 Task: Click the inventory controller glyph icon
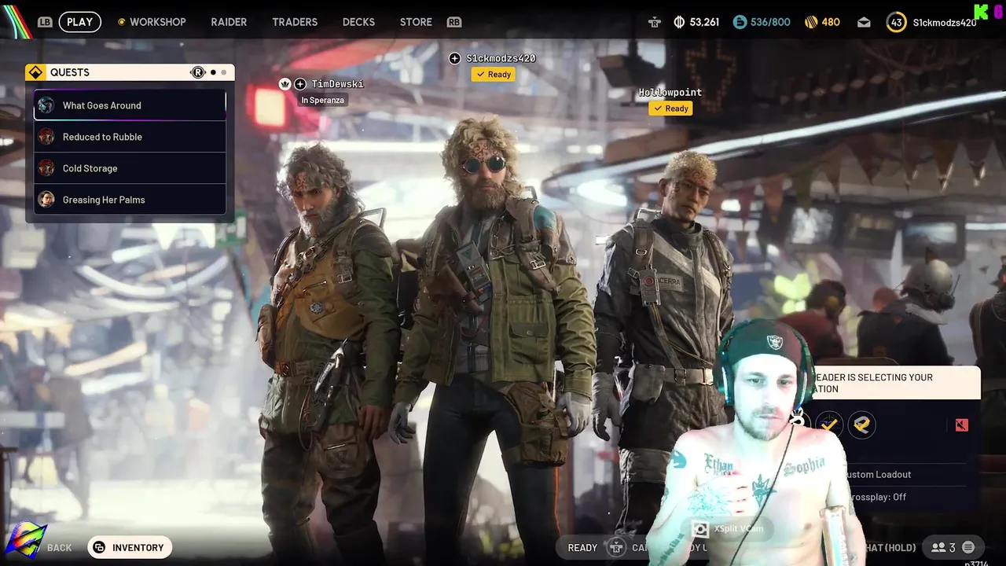click(x=100, y=548)
